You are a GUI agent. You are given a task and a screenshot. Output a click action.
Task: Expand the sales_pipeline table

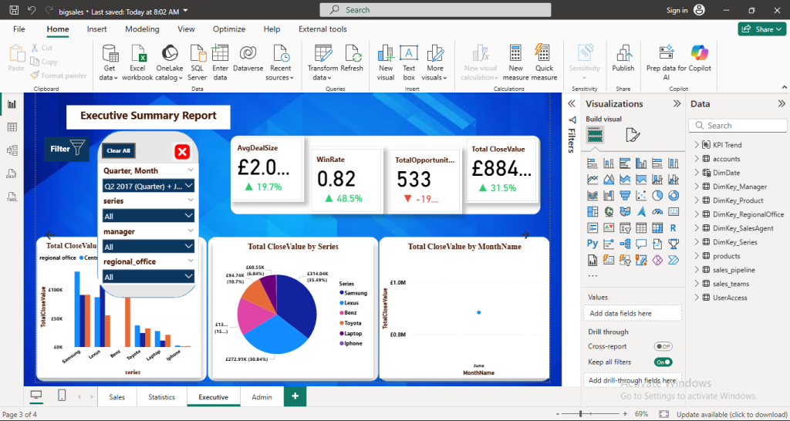click(x=697, y=270)
